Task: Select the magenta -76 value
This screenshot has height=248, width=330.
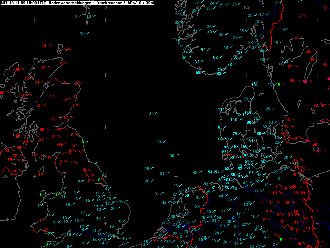Action: point(315,106)
